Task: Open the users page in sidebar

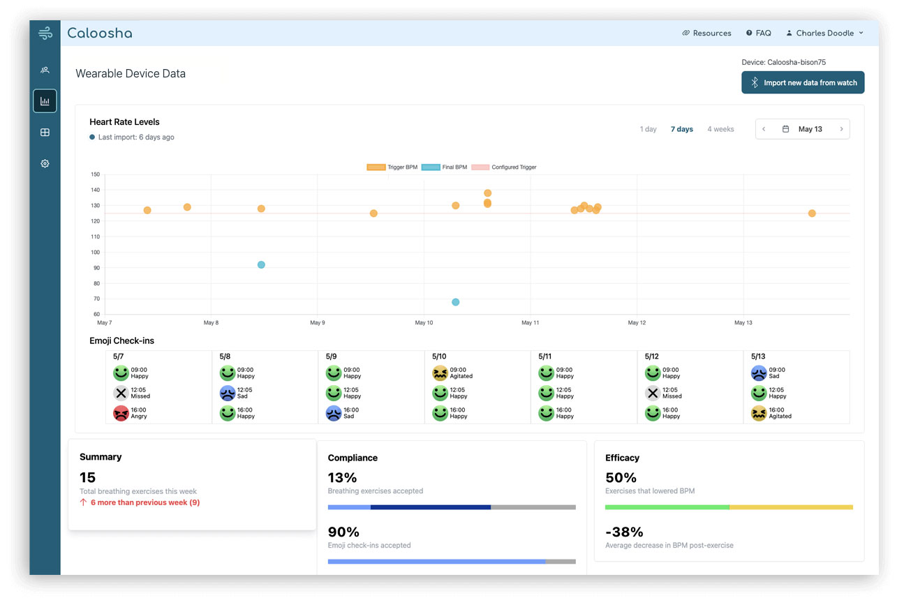Action: click(45, 70)
